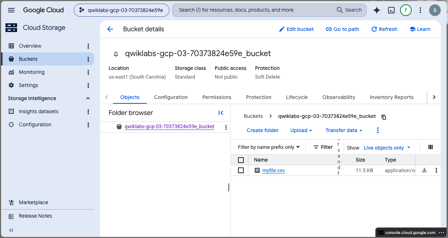This screenshot has width=448, height=238.
Task: Open the Learn panel
Action: pyautogui.click(x=420, y=29)
